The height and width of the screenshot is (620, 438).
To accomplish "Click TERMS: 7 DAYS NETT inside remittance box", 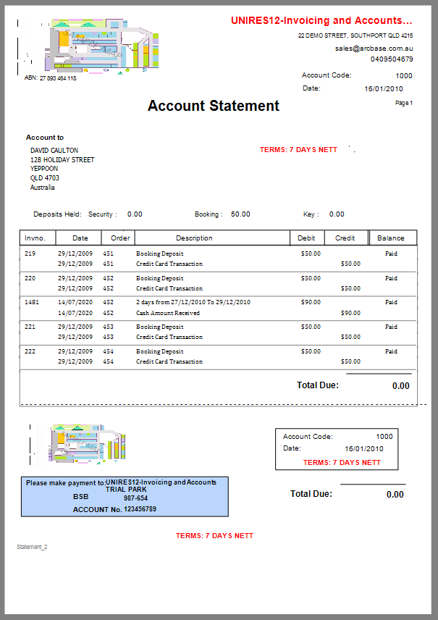I will click(x=342, y=462).
